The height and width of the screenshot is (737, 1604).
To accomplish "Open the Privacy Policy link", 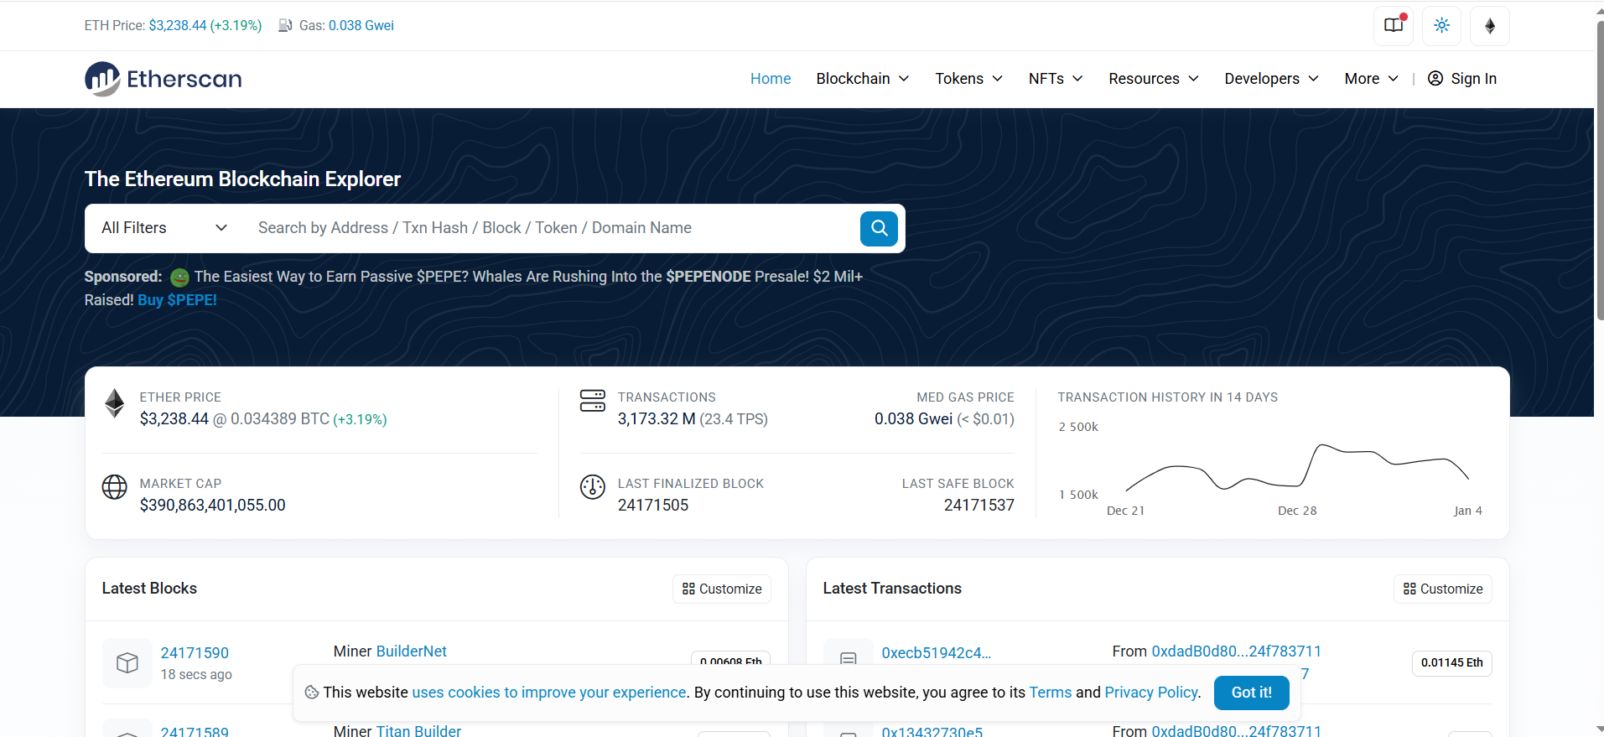I will 1151,693.
